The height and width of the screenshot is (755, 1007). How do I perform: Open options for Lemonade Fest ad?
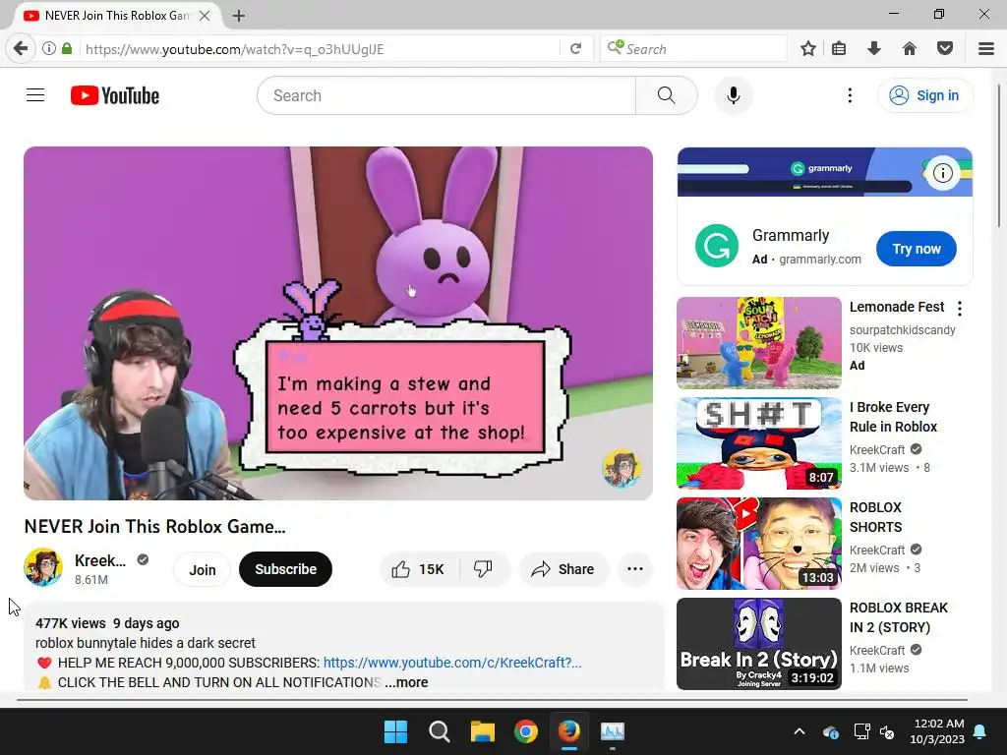[x=960, y=309]
